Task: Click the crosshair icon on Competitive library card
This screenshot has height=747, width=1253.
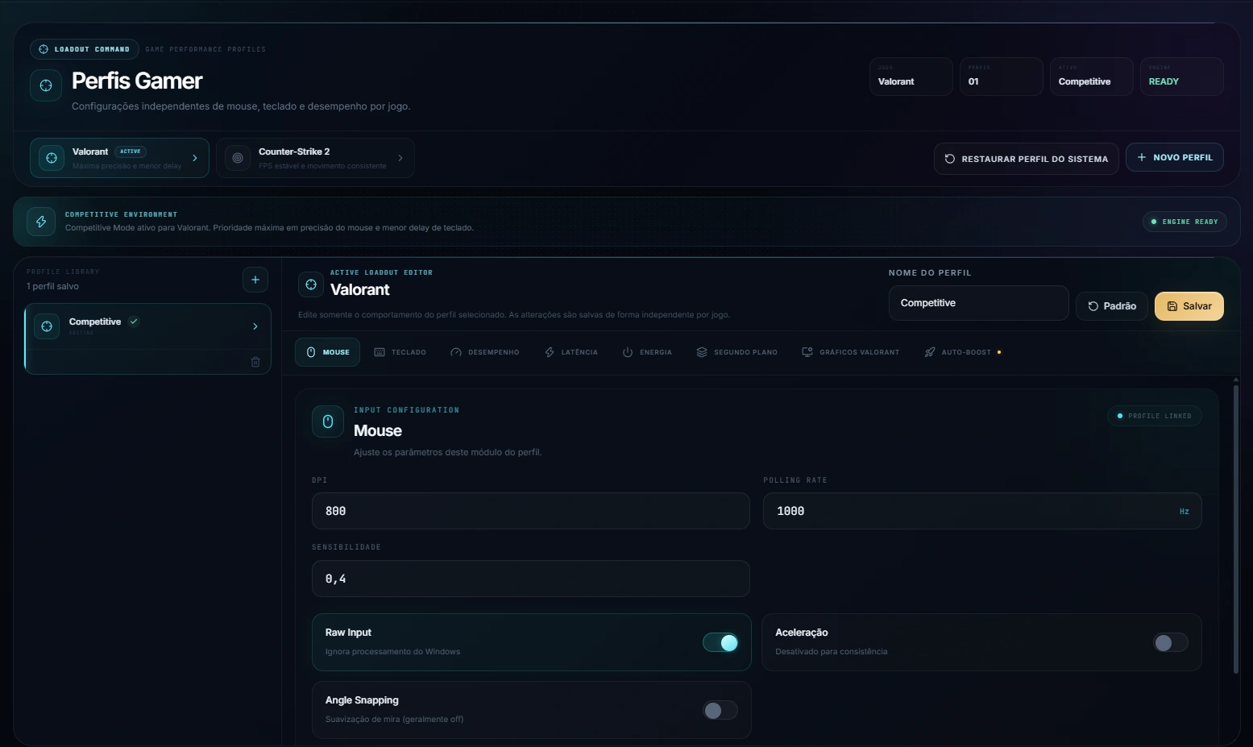Action: pyautogui.click(x=47, y=326)
